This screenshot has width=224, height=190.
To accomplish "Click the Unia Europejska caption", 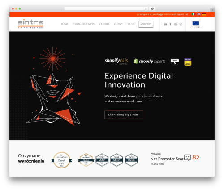I will [196, 27].
